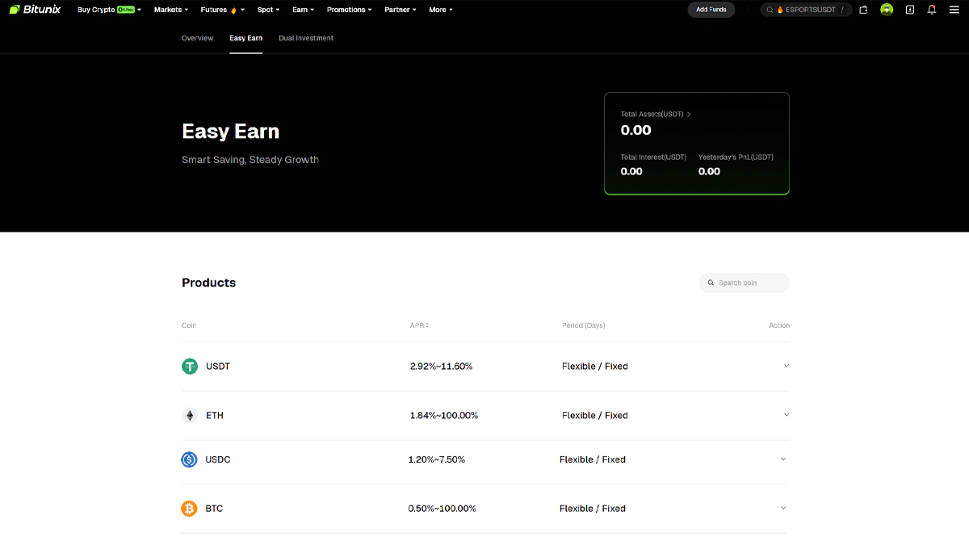Screen dimensions: 969x545
Task: Click the USDC coin icon
Action: tap(190, 459)
